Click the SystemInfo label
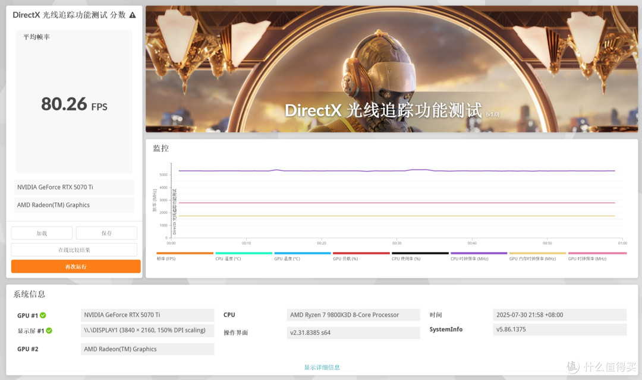Viewport: 642px width, 380px height. pyautogui.click(x=446, y=330)
